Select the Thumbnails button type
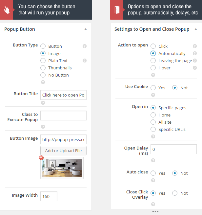This screenshot has width=202, height=215. (43, 68)
